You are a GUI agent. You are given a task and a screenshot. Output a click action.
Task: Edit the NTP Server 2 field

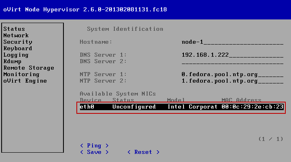pos(232,81)
